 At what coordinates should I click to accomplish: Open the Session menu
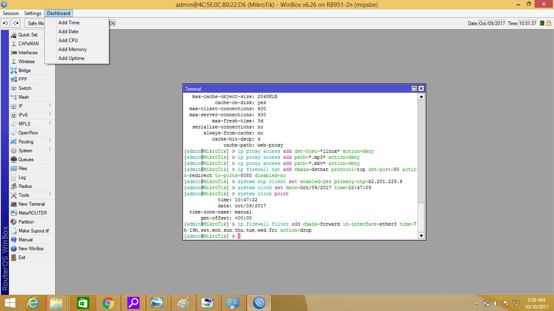(11, 13)
